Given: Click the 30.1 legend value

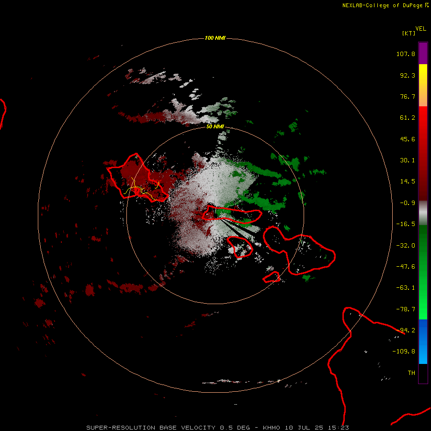Looking at the screenshot, I should click(x=408, y=160).
